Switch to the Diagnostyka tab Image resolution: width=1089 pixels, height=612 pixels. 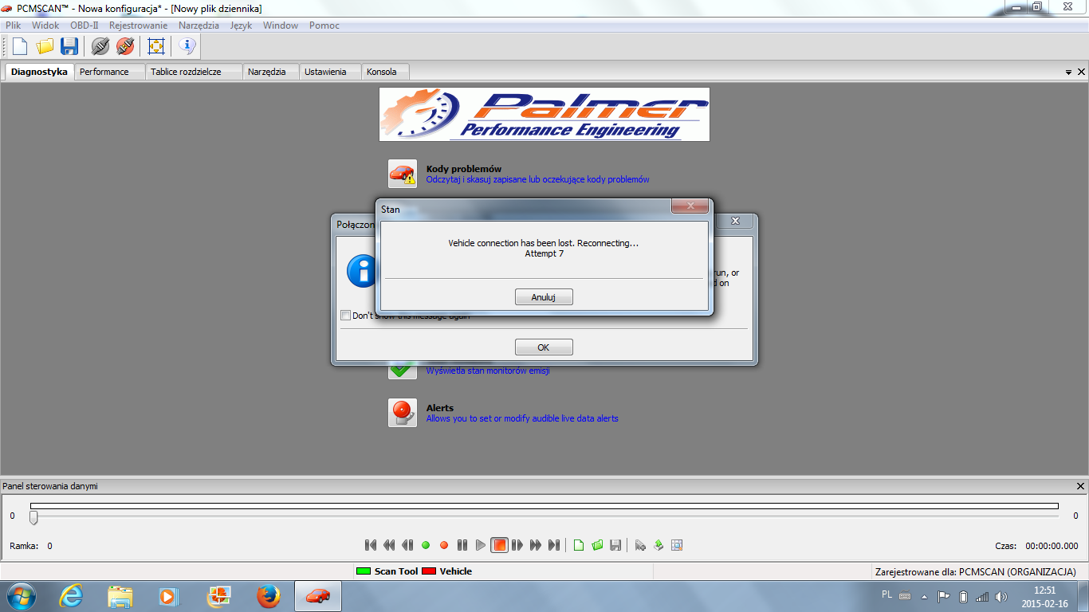[x=39, y=72]
